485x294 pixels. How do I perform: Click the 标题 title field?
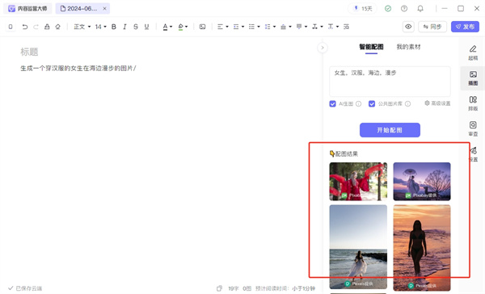29,52
